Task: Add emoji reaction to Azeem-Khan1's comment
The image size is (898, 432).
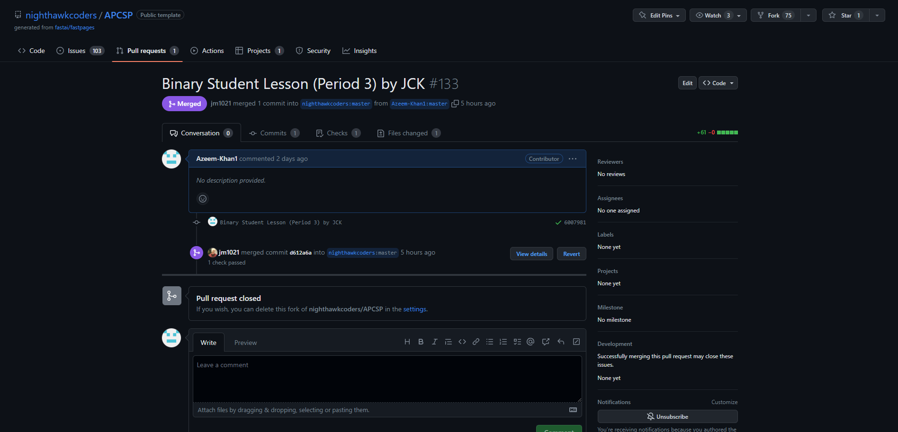Action: click(x=203, y=199)
